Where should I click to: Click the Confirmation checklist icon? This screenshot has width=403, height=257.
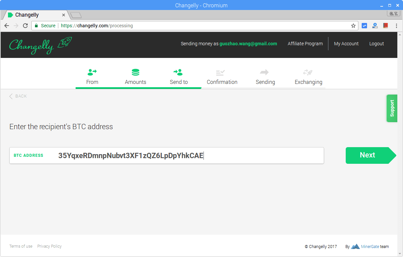coord(220,72)
